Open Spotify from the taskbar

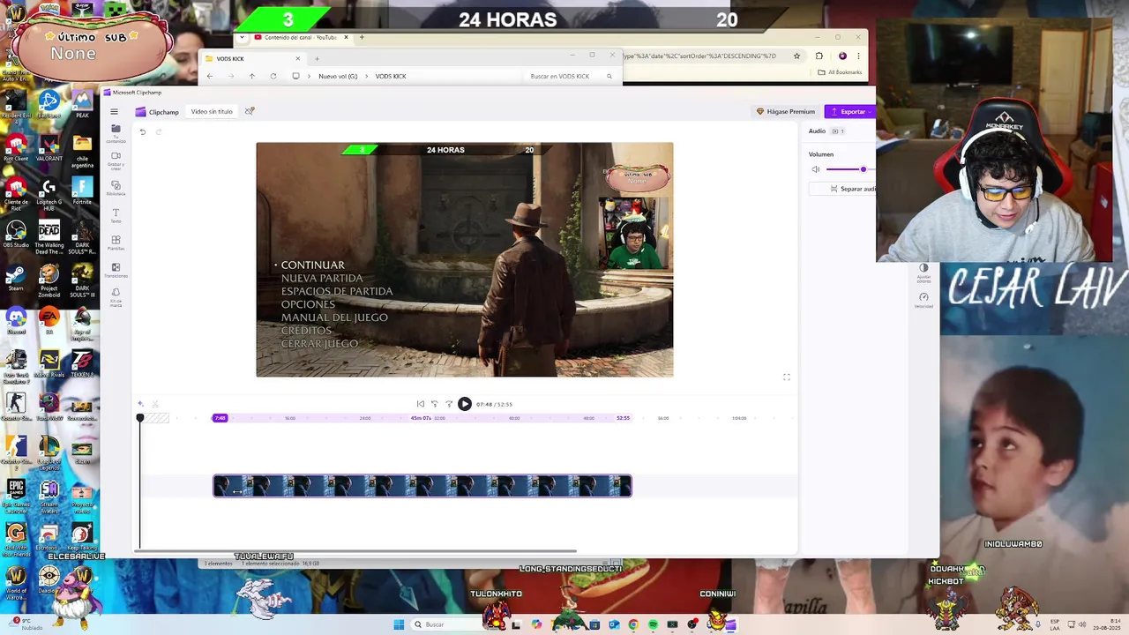[x=653, y=624]
